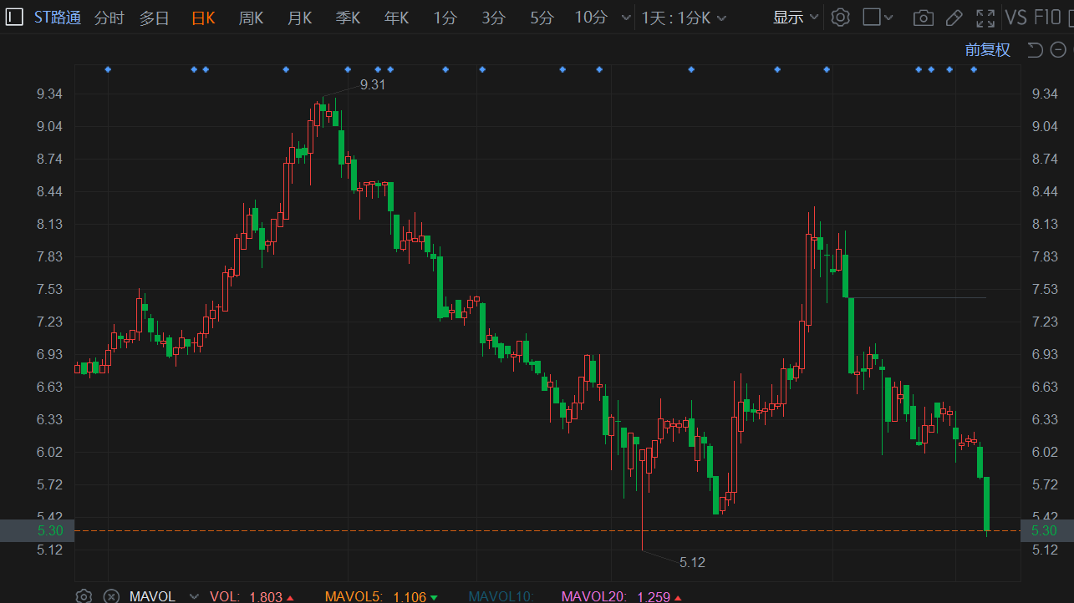The width and height of the screenshot is (1074, 603).
Task: Toggle the side panel icon beside ST路通
Action: coord(15,18)
